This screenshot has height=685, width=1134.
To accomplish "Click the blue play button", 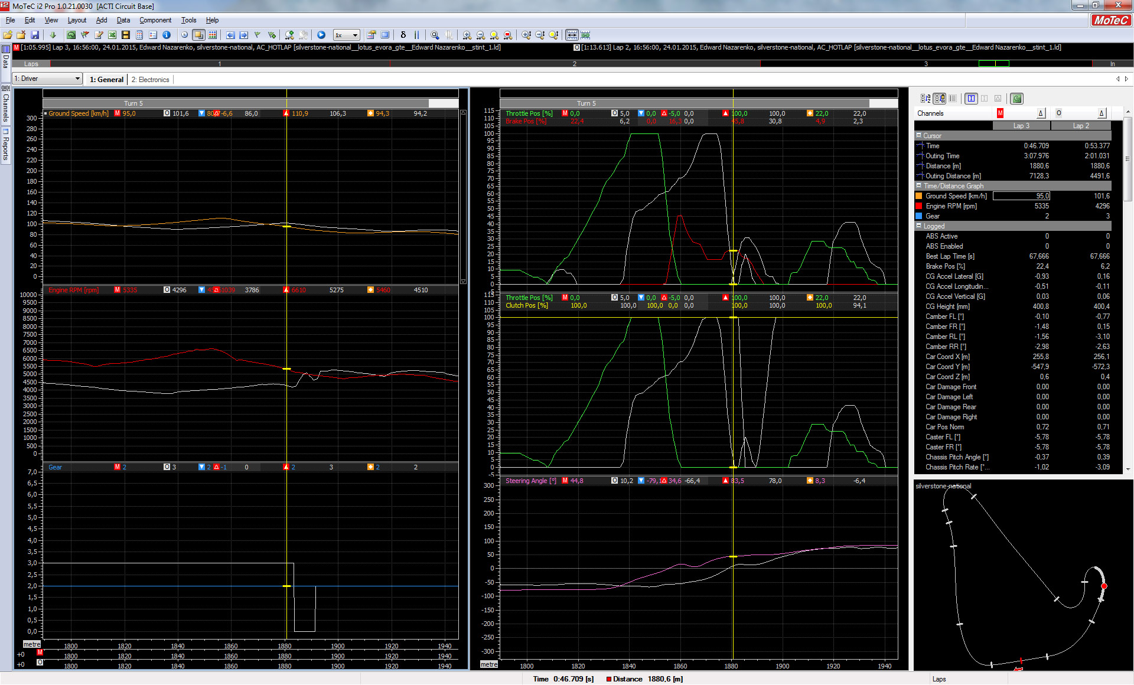I will pos(321,35).
